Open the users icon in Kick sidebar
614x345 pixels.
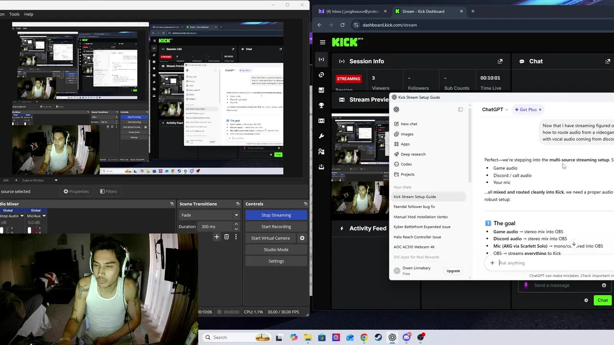pos(321,151)
